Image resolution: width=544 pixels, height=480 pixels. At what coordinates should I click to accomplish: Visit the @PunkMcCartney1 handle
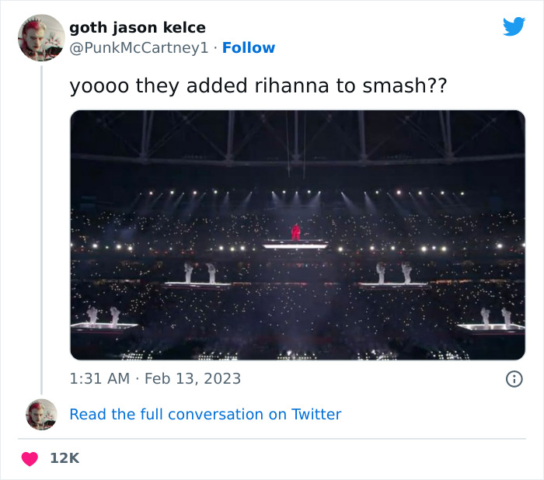tap(139, 47)
